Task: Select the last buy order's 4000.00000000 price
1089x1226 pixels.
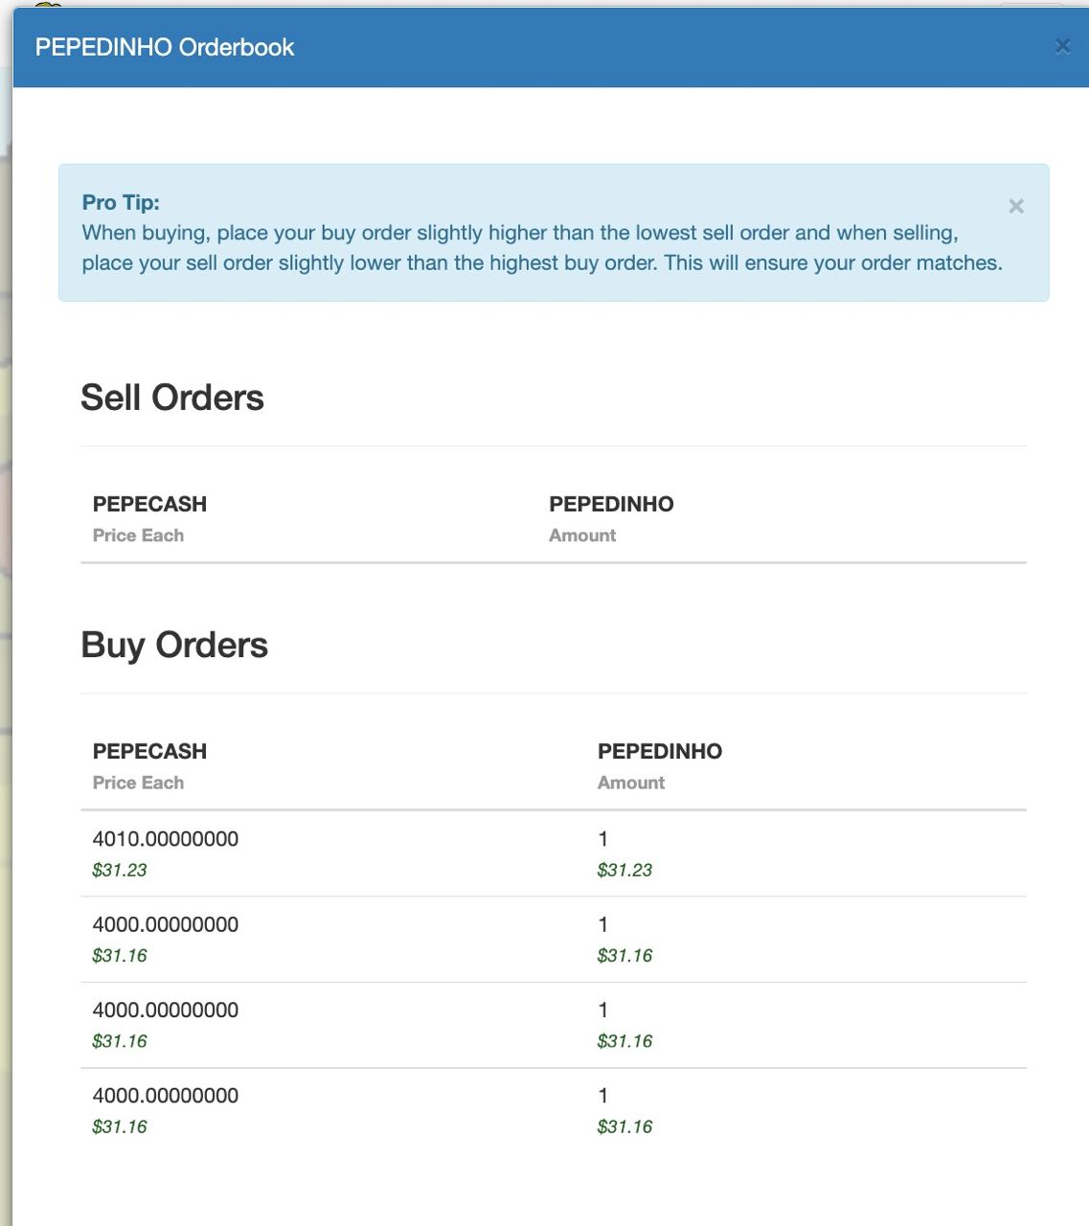Action: tap(166, 1096)
